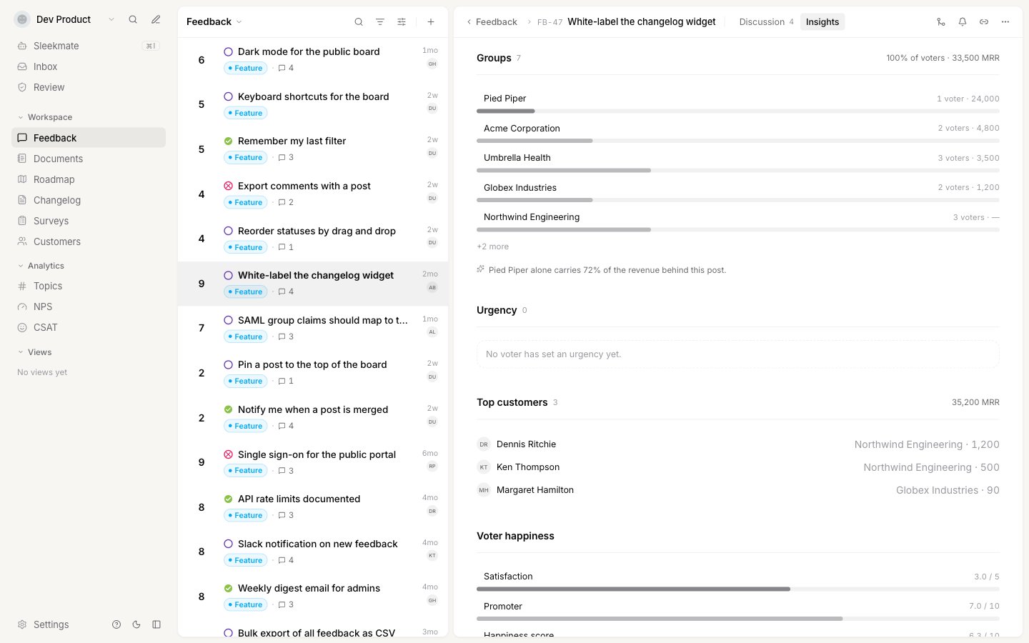Change status of Dark mode for the public board
Image resolution: width=1029 pixels, height=643 pixels.
(x=228, y=51)
